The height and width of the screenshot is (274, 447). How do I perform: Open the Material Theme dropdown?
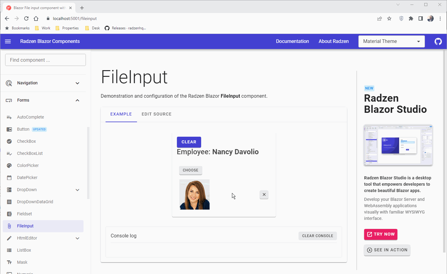[x=392, y=41]
